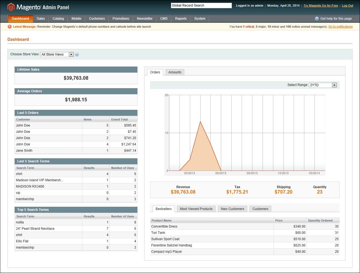Click the Try Magento Go for Free link

pyautogui.click(x=320, y=5)
